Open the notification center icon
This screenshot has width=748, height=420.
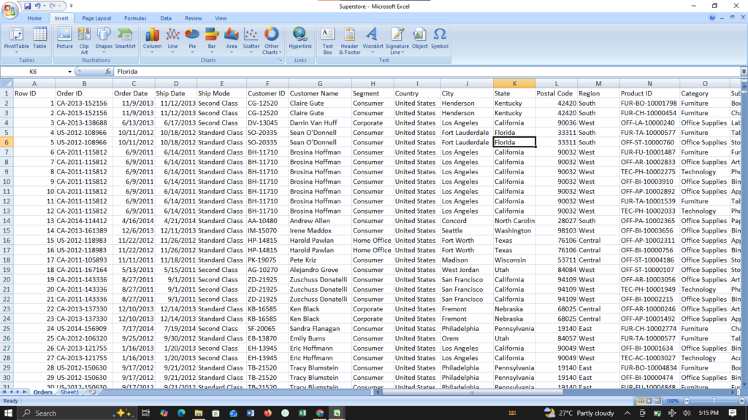(x=733, y=413)
